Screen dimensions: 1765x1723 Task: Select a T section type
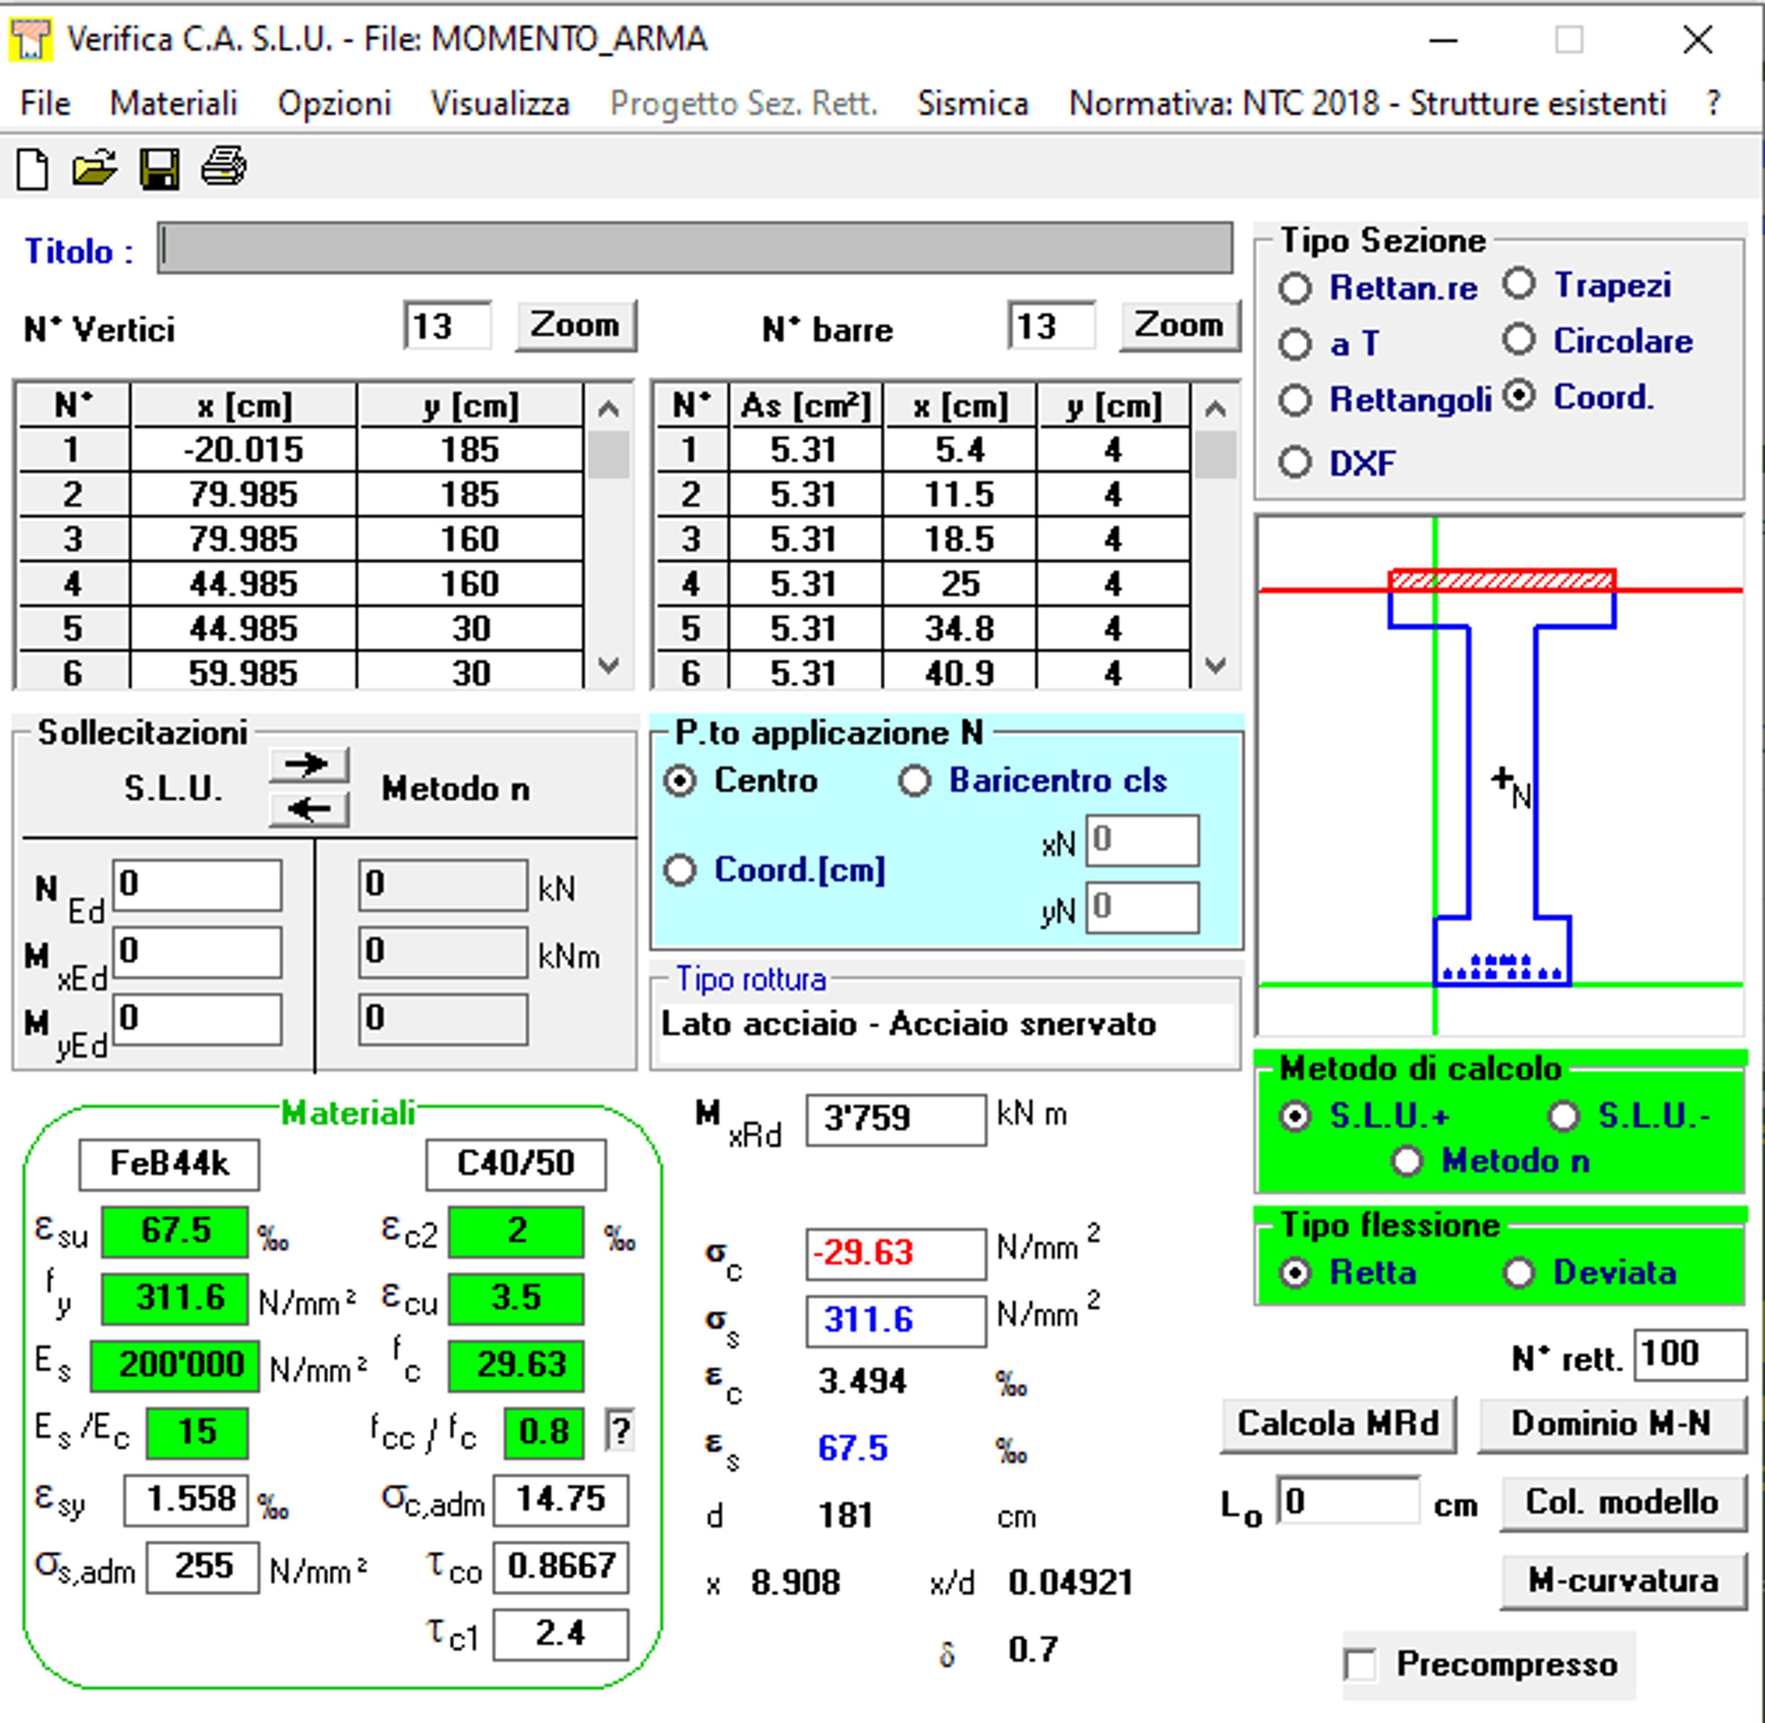1295,345
